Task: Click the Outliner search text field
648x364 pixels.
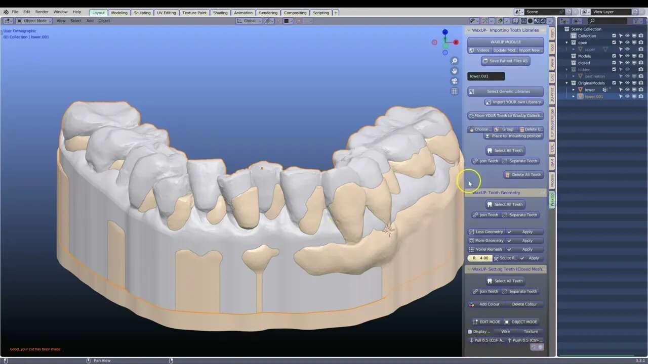Action: [608, 21]
